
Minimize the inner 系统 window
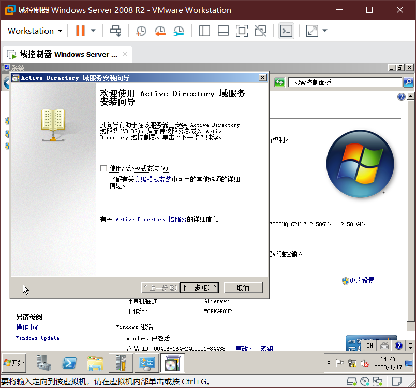(x=392, y=68)
